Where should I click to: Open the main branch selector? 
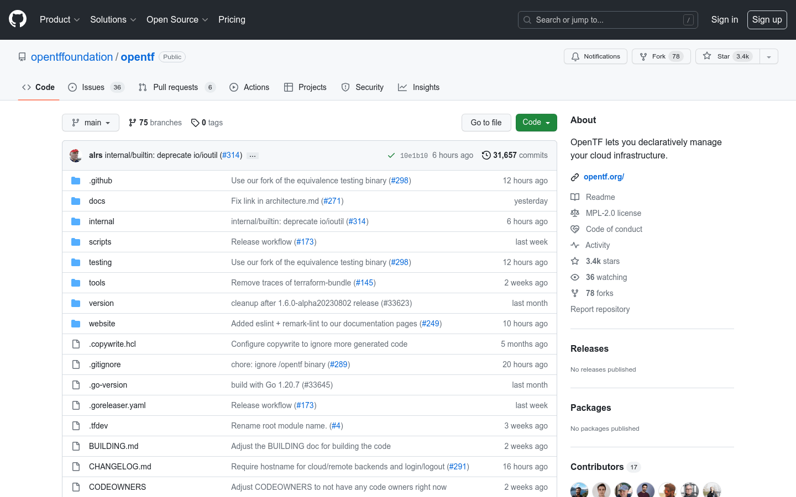91,123
